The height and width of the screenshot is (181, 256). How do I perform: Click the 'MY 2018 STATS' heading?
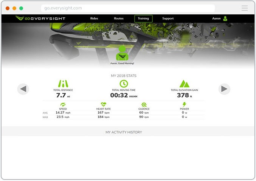124,76
